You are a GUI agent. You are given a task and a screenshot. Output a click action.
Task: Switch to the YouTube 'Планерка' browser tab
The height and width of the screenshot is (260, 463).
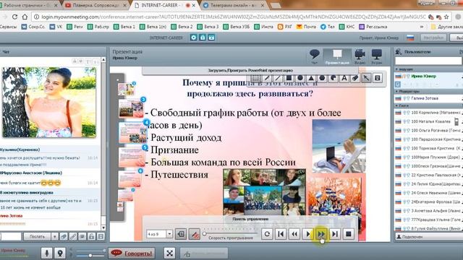(95, 5)
